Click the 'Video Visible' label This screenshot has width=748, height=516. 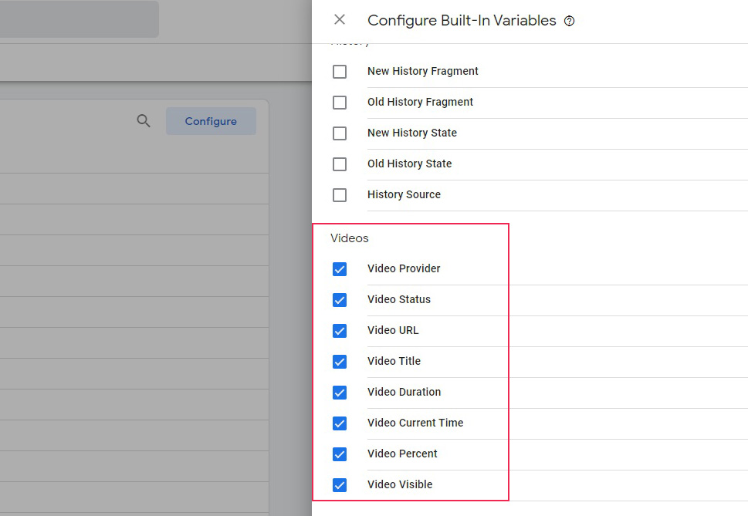point(400,484)
